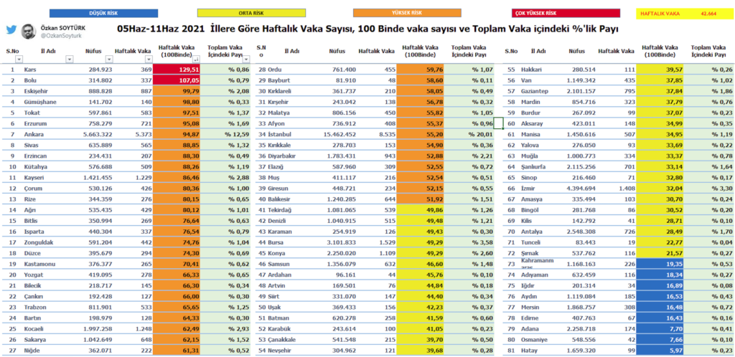The height and width of the screenshot is (357, 735).
Task: Open the Nüfus column filter dropdown
Action: [x=109, y=59]
